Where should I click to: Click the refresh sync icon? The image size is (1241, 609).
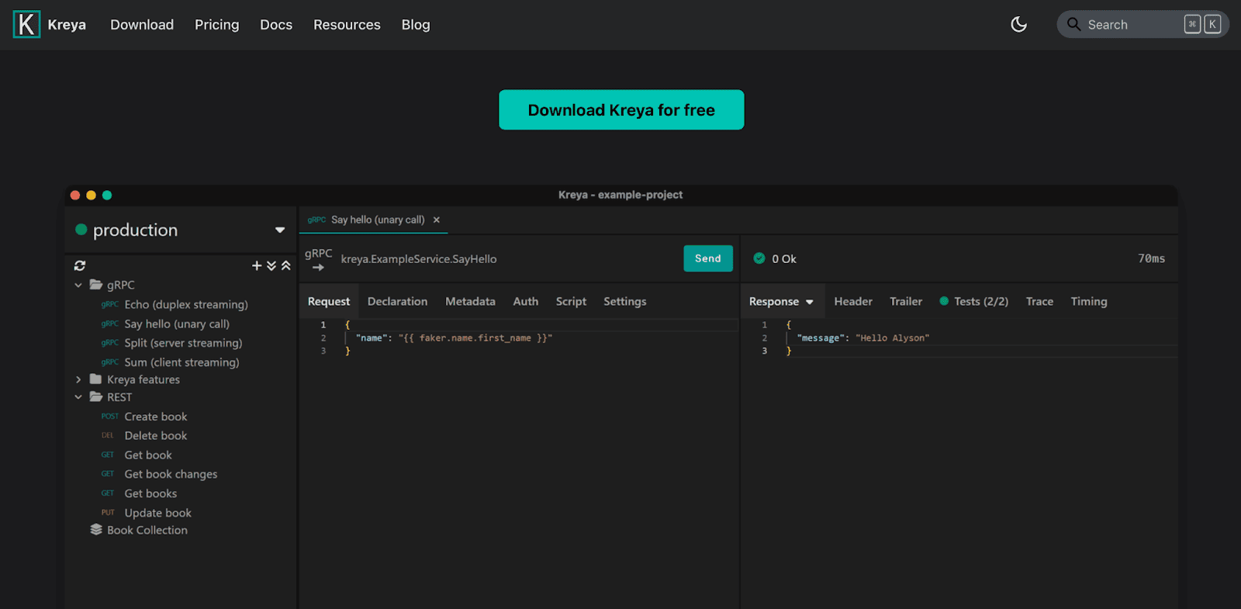[x=80, y=265]
